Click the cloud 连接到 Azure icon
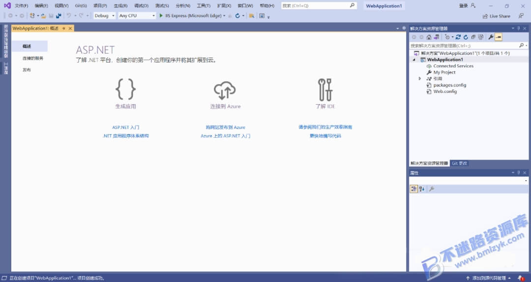Image resolution: width=531 pixels, height=282 pixels. (x=225, y=90)
